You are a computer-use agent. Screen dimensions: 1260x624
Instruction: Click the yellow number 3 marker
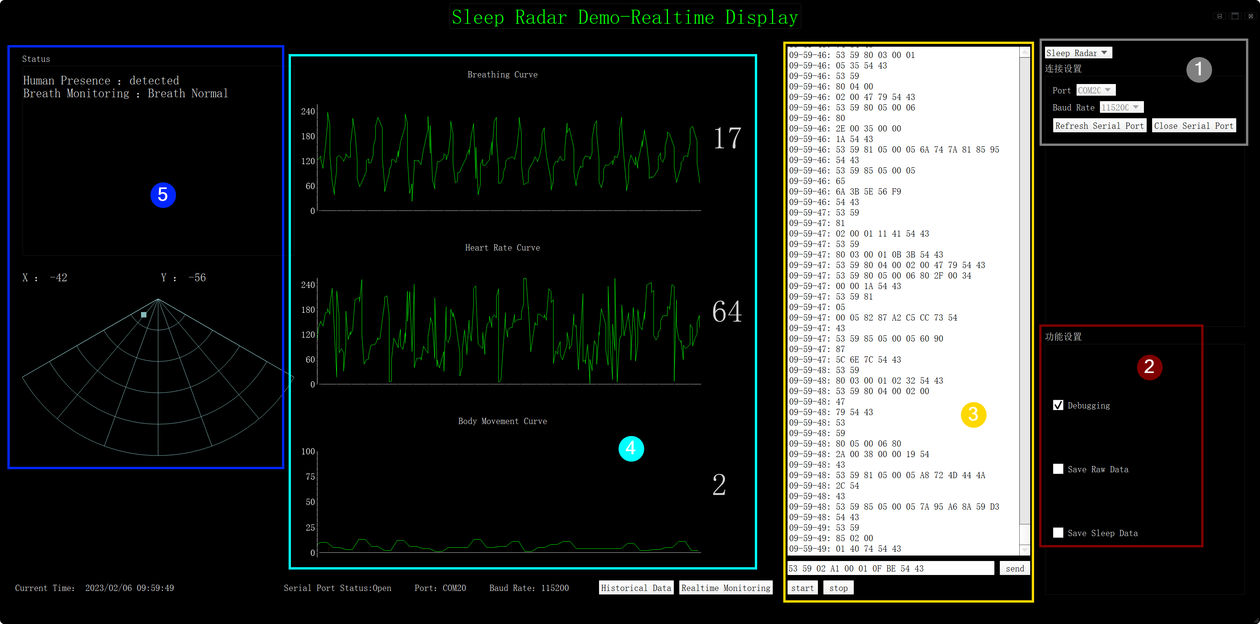pos(973,414)
